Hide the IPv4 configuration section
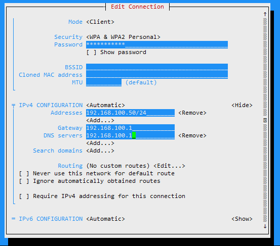 tap(242, 105)
